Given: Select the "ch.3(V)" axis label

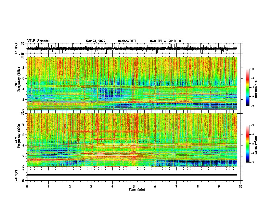Looking at the screenshot, I should click(16, 175).
